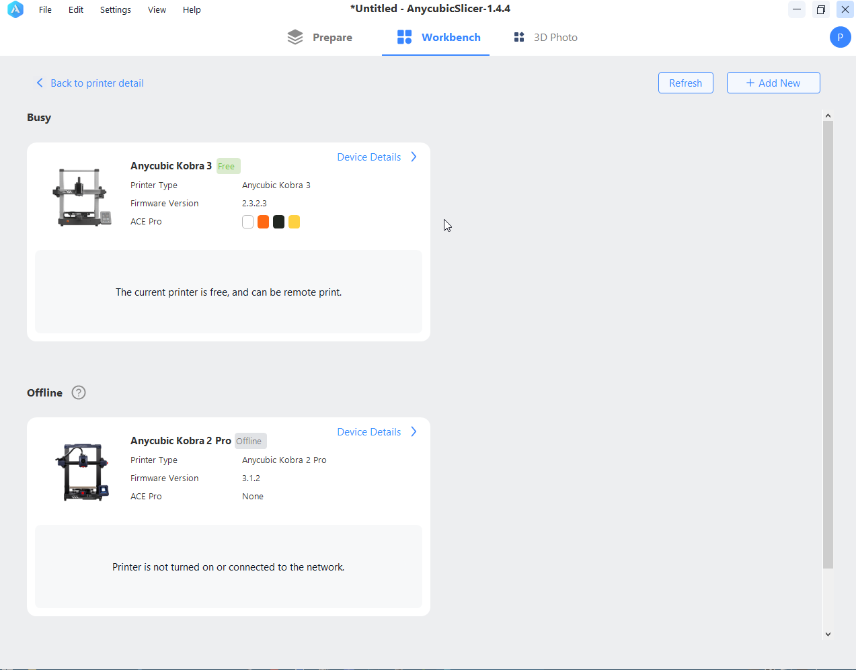Viewport: 856px width, 670px height.
Task: Click the scrollbar up arrow
Action: point(828,116)
